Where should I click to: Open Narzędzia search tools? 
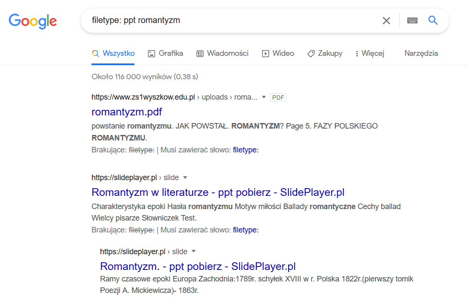click(421, 53)
